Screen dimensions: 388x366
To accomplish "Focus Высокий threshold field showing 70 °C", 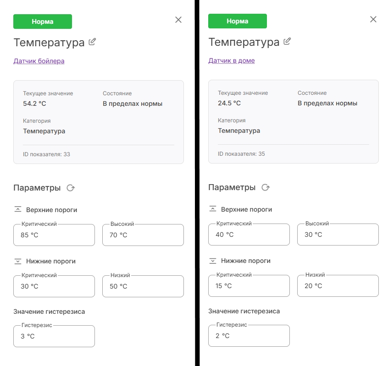I will click(x=143, y=235).
